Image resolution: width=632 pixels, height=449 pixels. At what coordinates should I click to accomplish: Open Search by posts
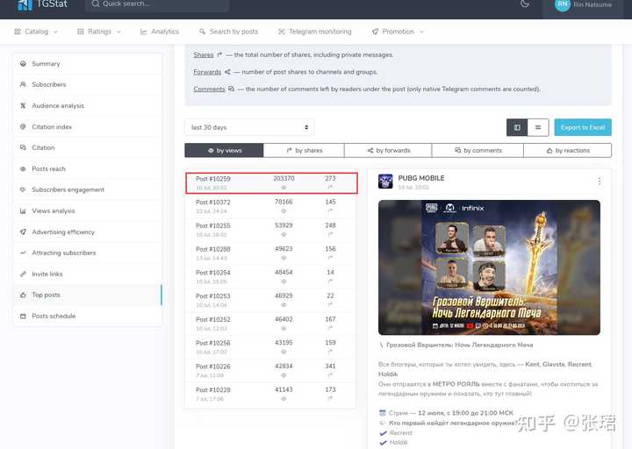pyautogui.click(x=228, y=32)
